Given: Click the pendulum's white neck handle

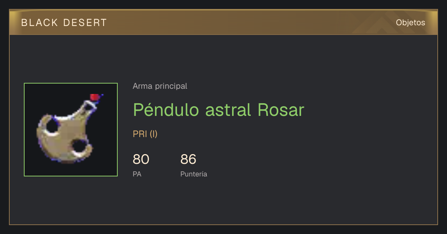Looking at the screenshot, I should point(89,107).
